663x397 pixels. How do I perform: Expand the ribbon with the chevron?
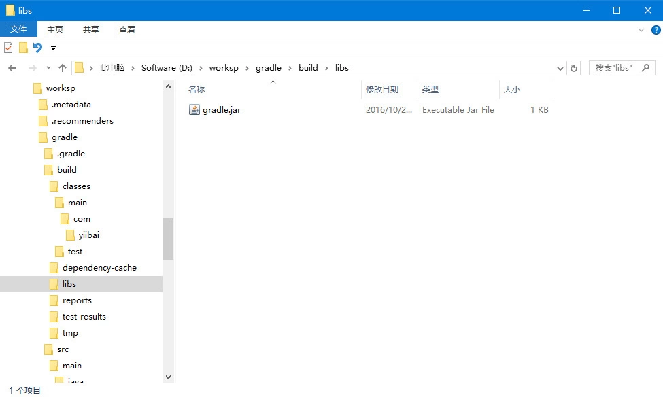click(x=641, y=30)
